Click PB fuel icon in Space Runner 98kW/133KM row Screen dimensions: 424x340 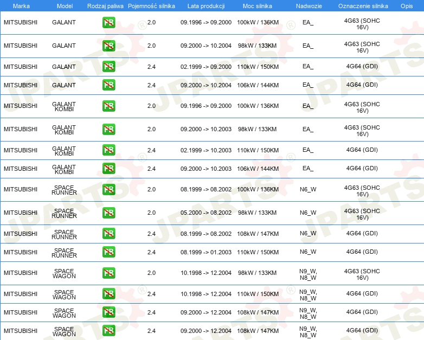click(x=108, y=213)
